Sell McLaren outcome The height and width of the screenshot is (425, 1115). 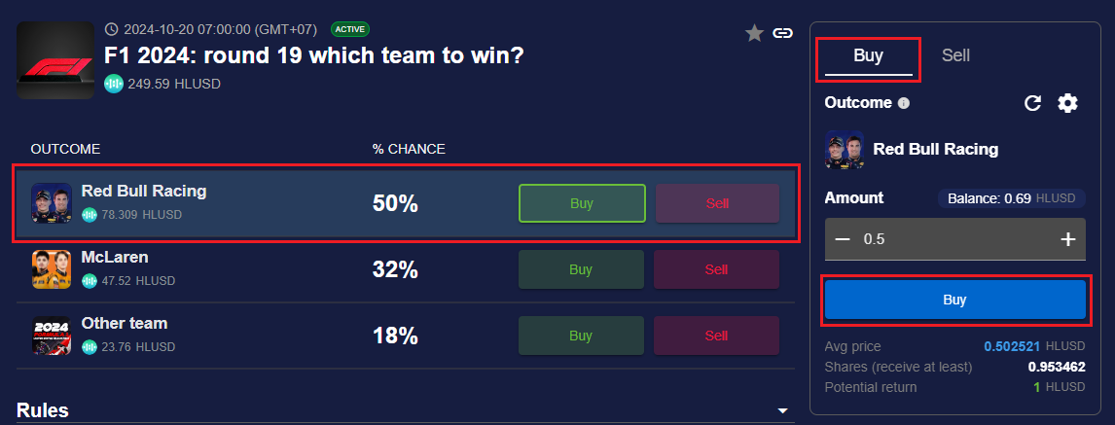716,269
